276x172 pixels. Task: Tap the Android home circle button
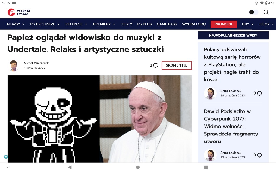(x=138, y=167)
